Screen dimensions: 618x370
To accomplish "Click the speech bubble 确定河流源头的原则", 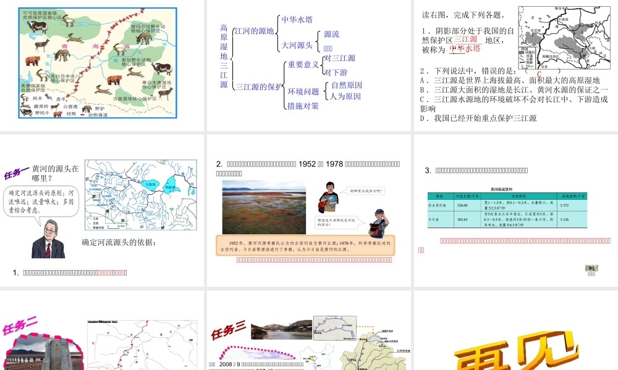I will tap(41, 202).
